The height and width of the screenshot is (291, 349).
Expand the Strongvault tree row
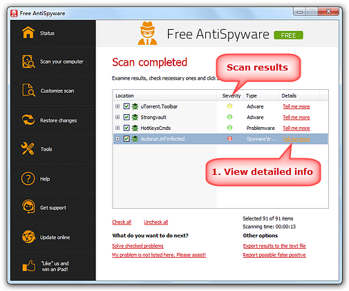(117, 117)
